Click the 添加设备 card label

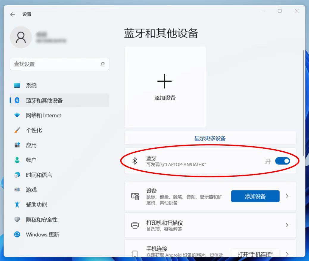click(165, 98)
